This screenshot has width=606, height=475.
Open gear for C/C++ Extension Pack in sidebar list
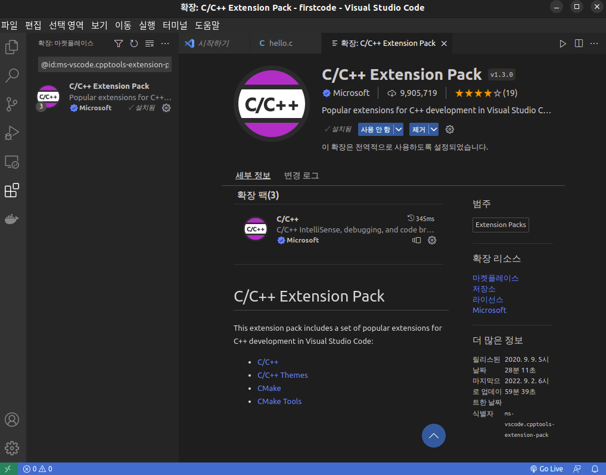166,108
